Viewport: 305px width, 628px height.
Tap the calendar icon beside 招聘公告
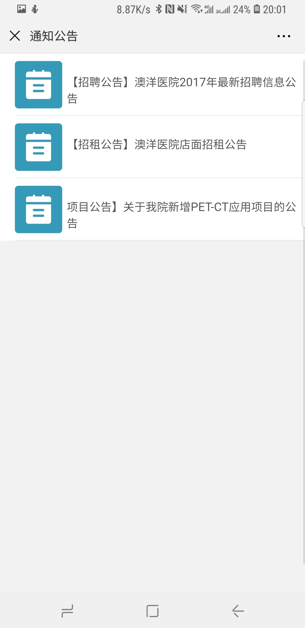[38, 85]
